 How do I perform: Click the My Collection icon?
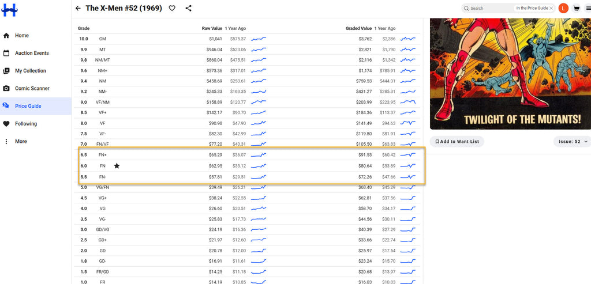click(6, 71)
